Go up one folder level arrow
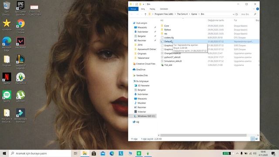The image size is (279, 157). (x=145, y=14)
